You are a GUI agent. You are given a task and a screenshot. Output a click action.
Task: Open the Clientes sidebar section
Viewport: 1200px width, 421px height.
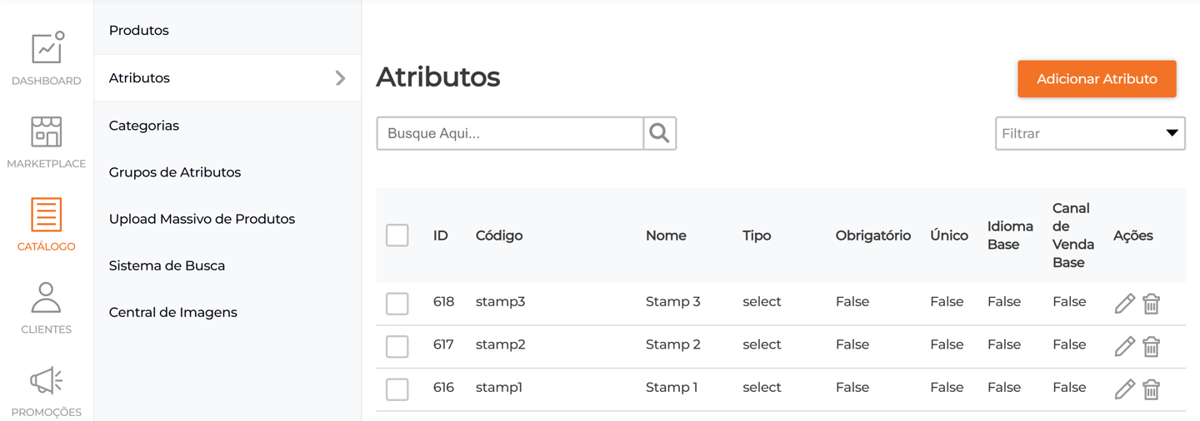(47, 299)
